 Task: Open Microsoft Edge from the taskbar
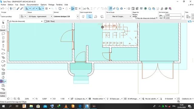coord(80,106)
